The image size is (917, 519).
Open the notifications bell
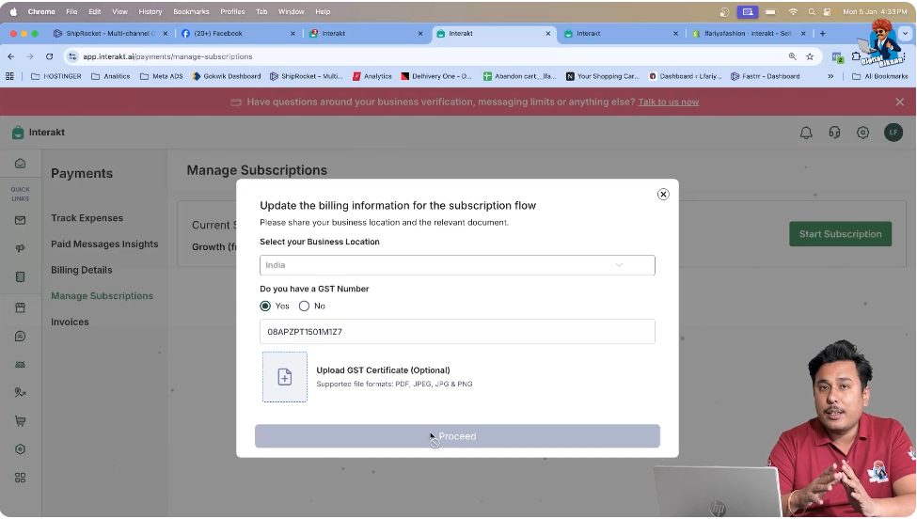pyautogui.click(x=806, y=133)
